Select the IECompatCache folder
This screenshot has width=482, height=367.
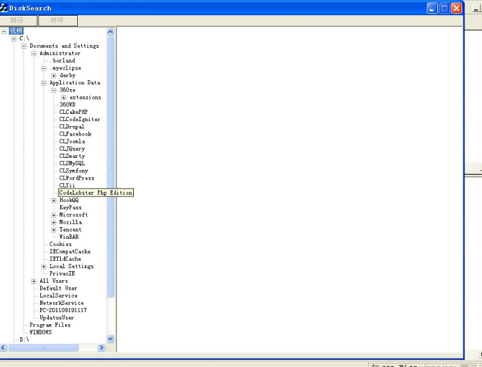[x=70, y=252]
